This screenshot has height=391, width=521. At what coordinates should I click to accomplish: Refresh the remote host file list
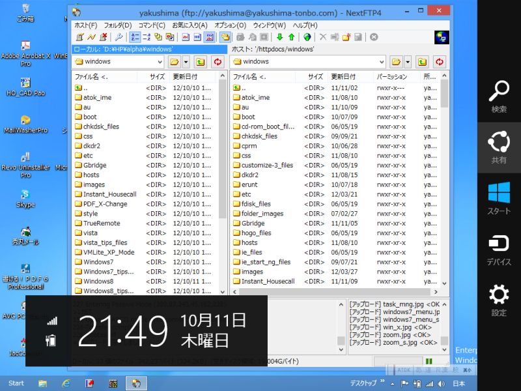tap(440, 62)
